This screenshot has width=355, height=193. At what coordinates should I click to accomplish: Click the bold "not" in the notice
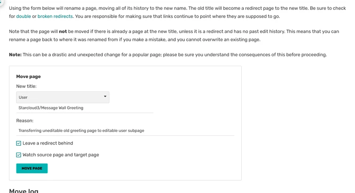[x=63, y=31]
